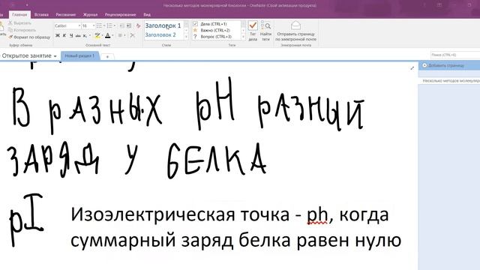Click misspelled word ph in note
The image size is (480, 270).
(x=316, y=215)
